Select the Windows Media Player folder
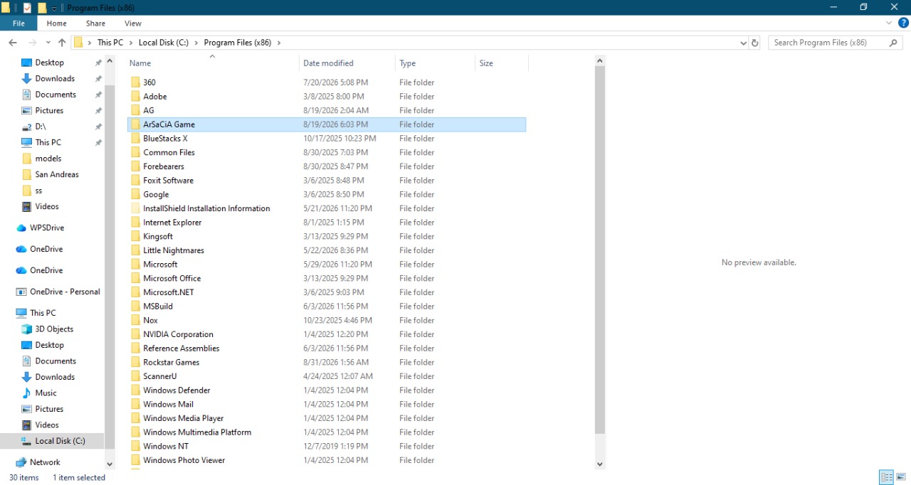Viewport: 911px width, 485px height. point(184,418)
